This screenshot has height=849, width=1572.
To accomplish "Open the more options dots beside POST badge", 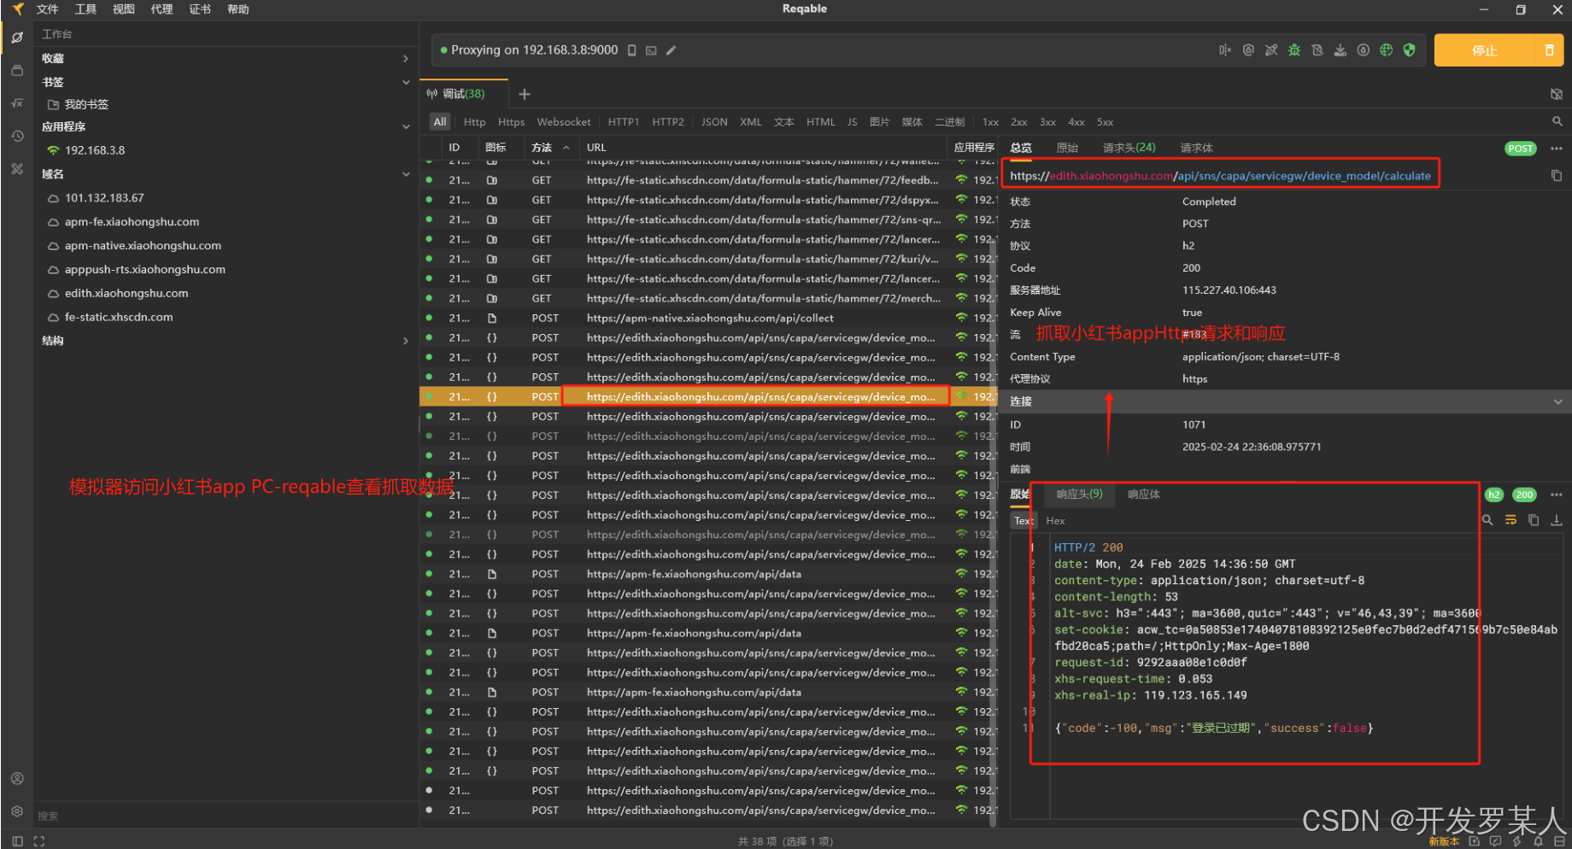I will [1557, 149].
